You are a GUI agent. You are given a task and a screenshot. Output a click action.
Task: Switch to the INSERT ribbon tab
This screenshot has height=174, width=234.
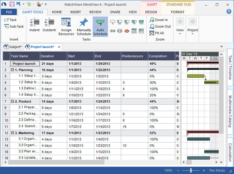coord(75,12)
